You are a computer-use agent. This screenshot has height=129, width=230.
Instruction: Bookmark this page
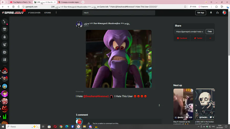click(185, 7)
